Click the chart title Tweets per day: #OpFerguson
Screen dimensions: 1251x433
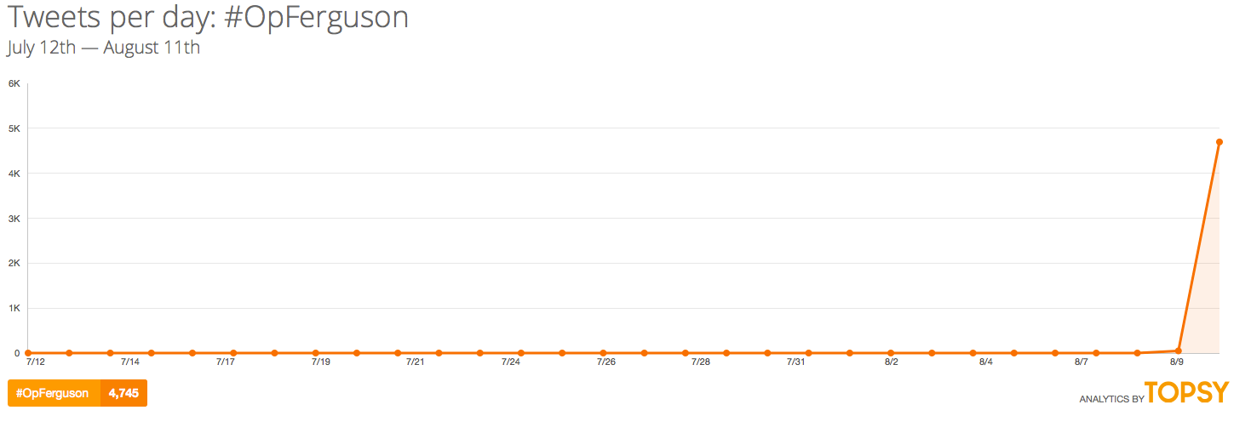(x=208, y=18)
